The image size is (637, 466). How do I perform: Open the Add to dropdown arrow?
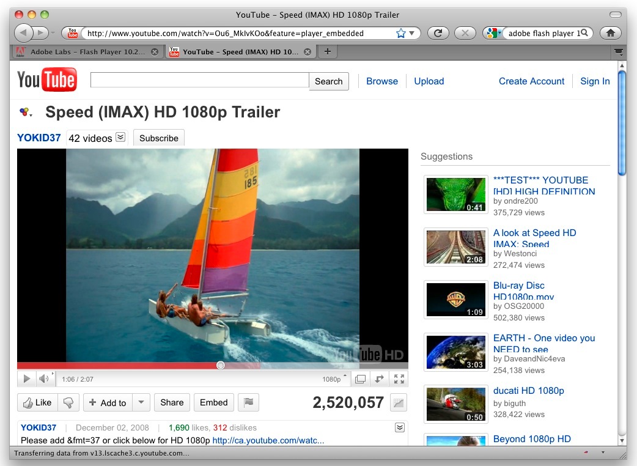[x=141, y=402]
